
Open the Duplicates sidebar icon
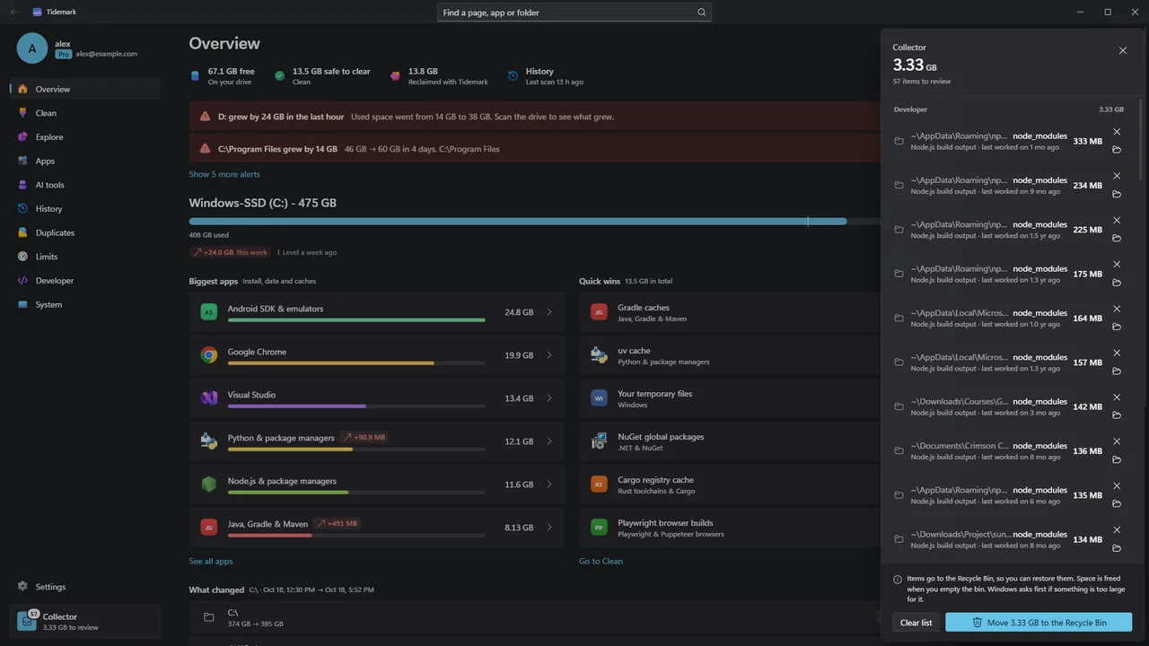pos(23,232)
